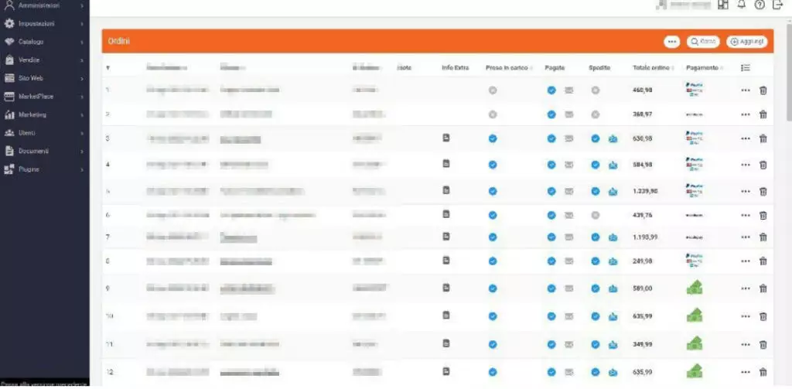Expand the Amministratori sidebar chevron

click(82, 5)
